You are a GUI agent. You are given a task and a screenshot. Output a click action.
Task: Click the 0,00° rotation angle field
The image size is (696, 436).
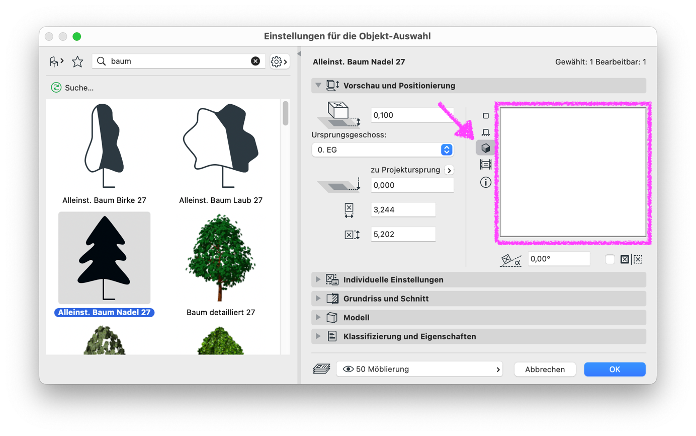(559, 259)
